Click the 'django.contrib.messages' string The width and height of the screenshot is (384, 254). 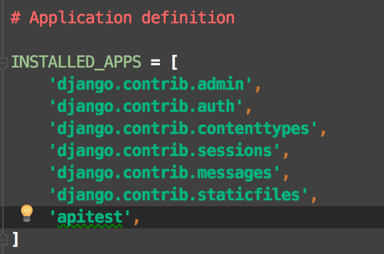(x=165, y=173)
